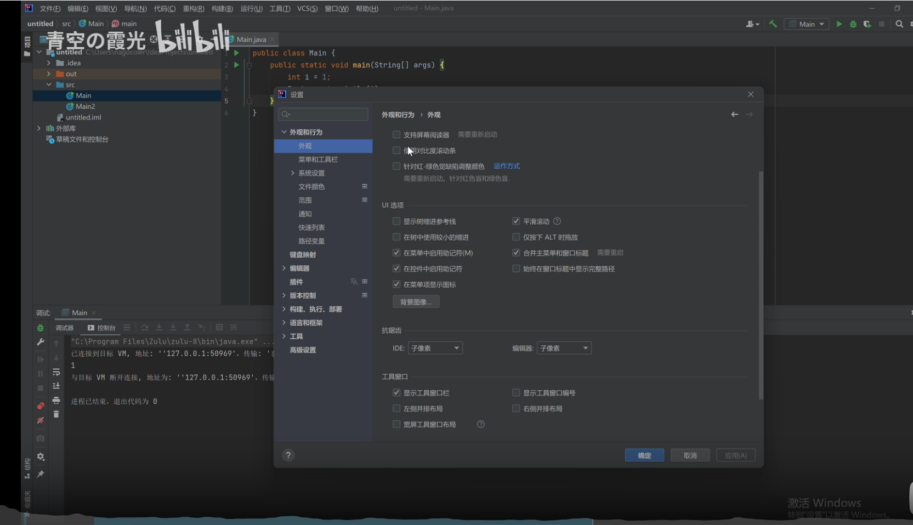Image resolution: width=913 pixels, height=525 pixels.
Task: Expand 编辑器 settings group
Action: click(284, 269)
